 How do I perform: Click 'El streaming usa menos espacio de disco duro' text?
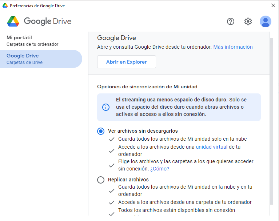coord(172,100)
